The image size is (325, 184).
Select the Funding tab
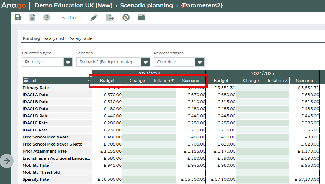tap(31, 38)
